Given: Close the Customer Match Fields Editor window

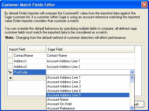Looking at the screenshot, I should coord(144,5).
